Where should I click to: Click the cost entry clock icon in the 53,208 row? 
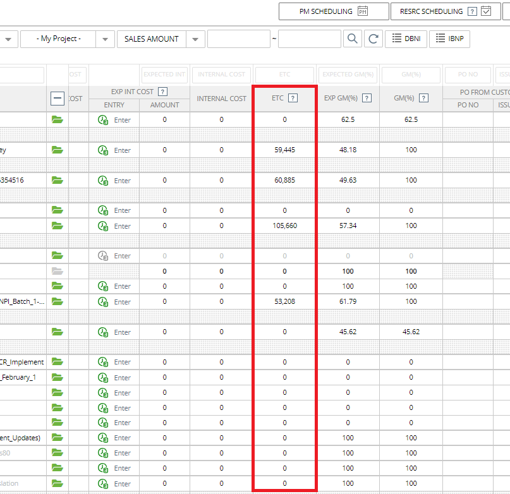[103, 302]
